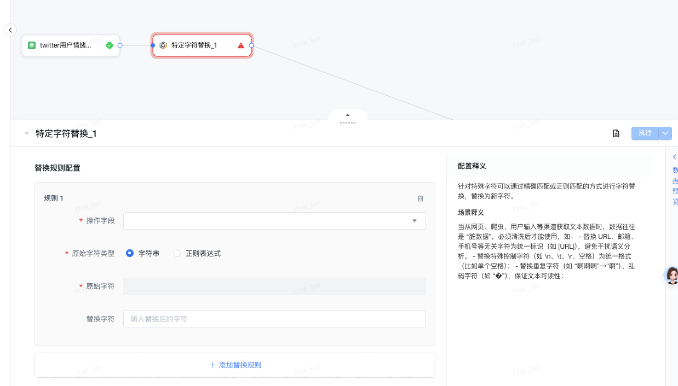Image resolution: width=678 pixels, height=386 pixels.
Task: Expand the 执行 button dropdown arrow
Action: [x=665, y=133]
